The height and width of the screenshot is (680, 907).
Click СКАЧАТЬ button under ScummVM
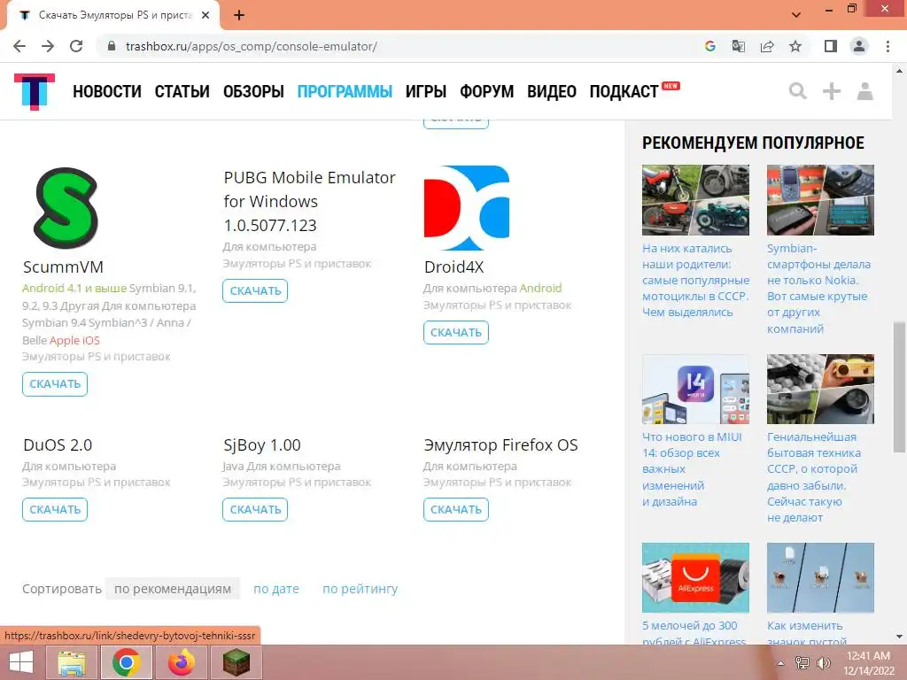[x=55, y=384]
